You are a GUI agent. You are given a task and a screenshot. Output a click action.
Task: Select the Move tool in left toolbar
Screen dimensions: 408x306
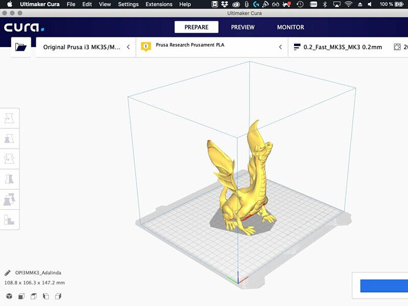9,118
